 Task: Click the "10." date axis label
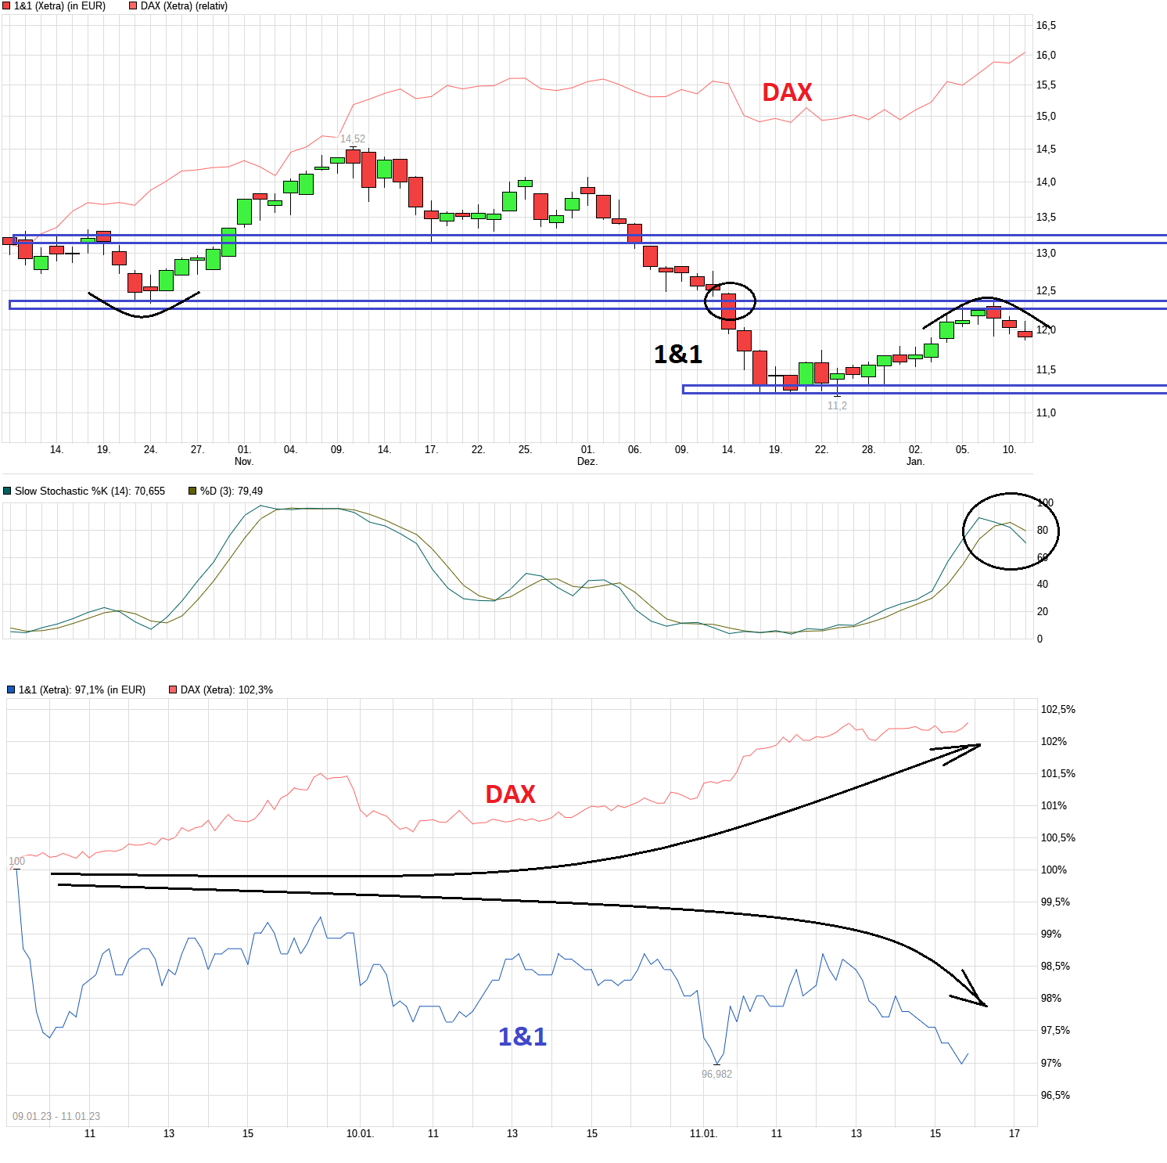(x=1009, y=450)
